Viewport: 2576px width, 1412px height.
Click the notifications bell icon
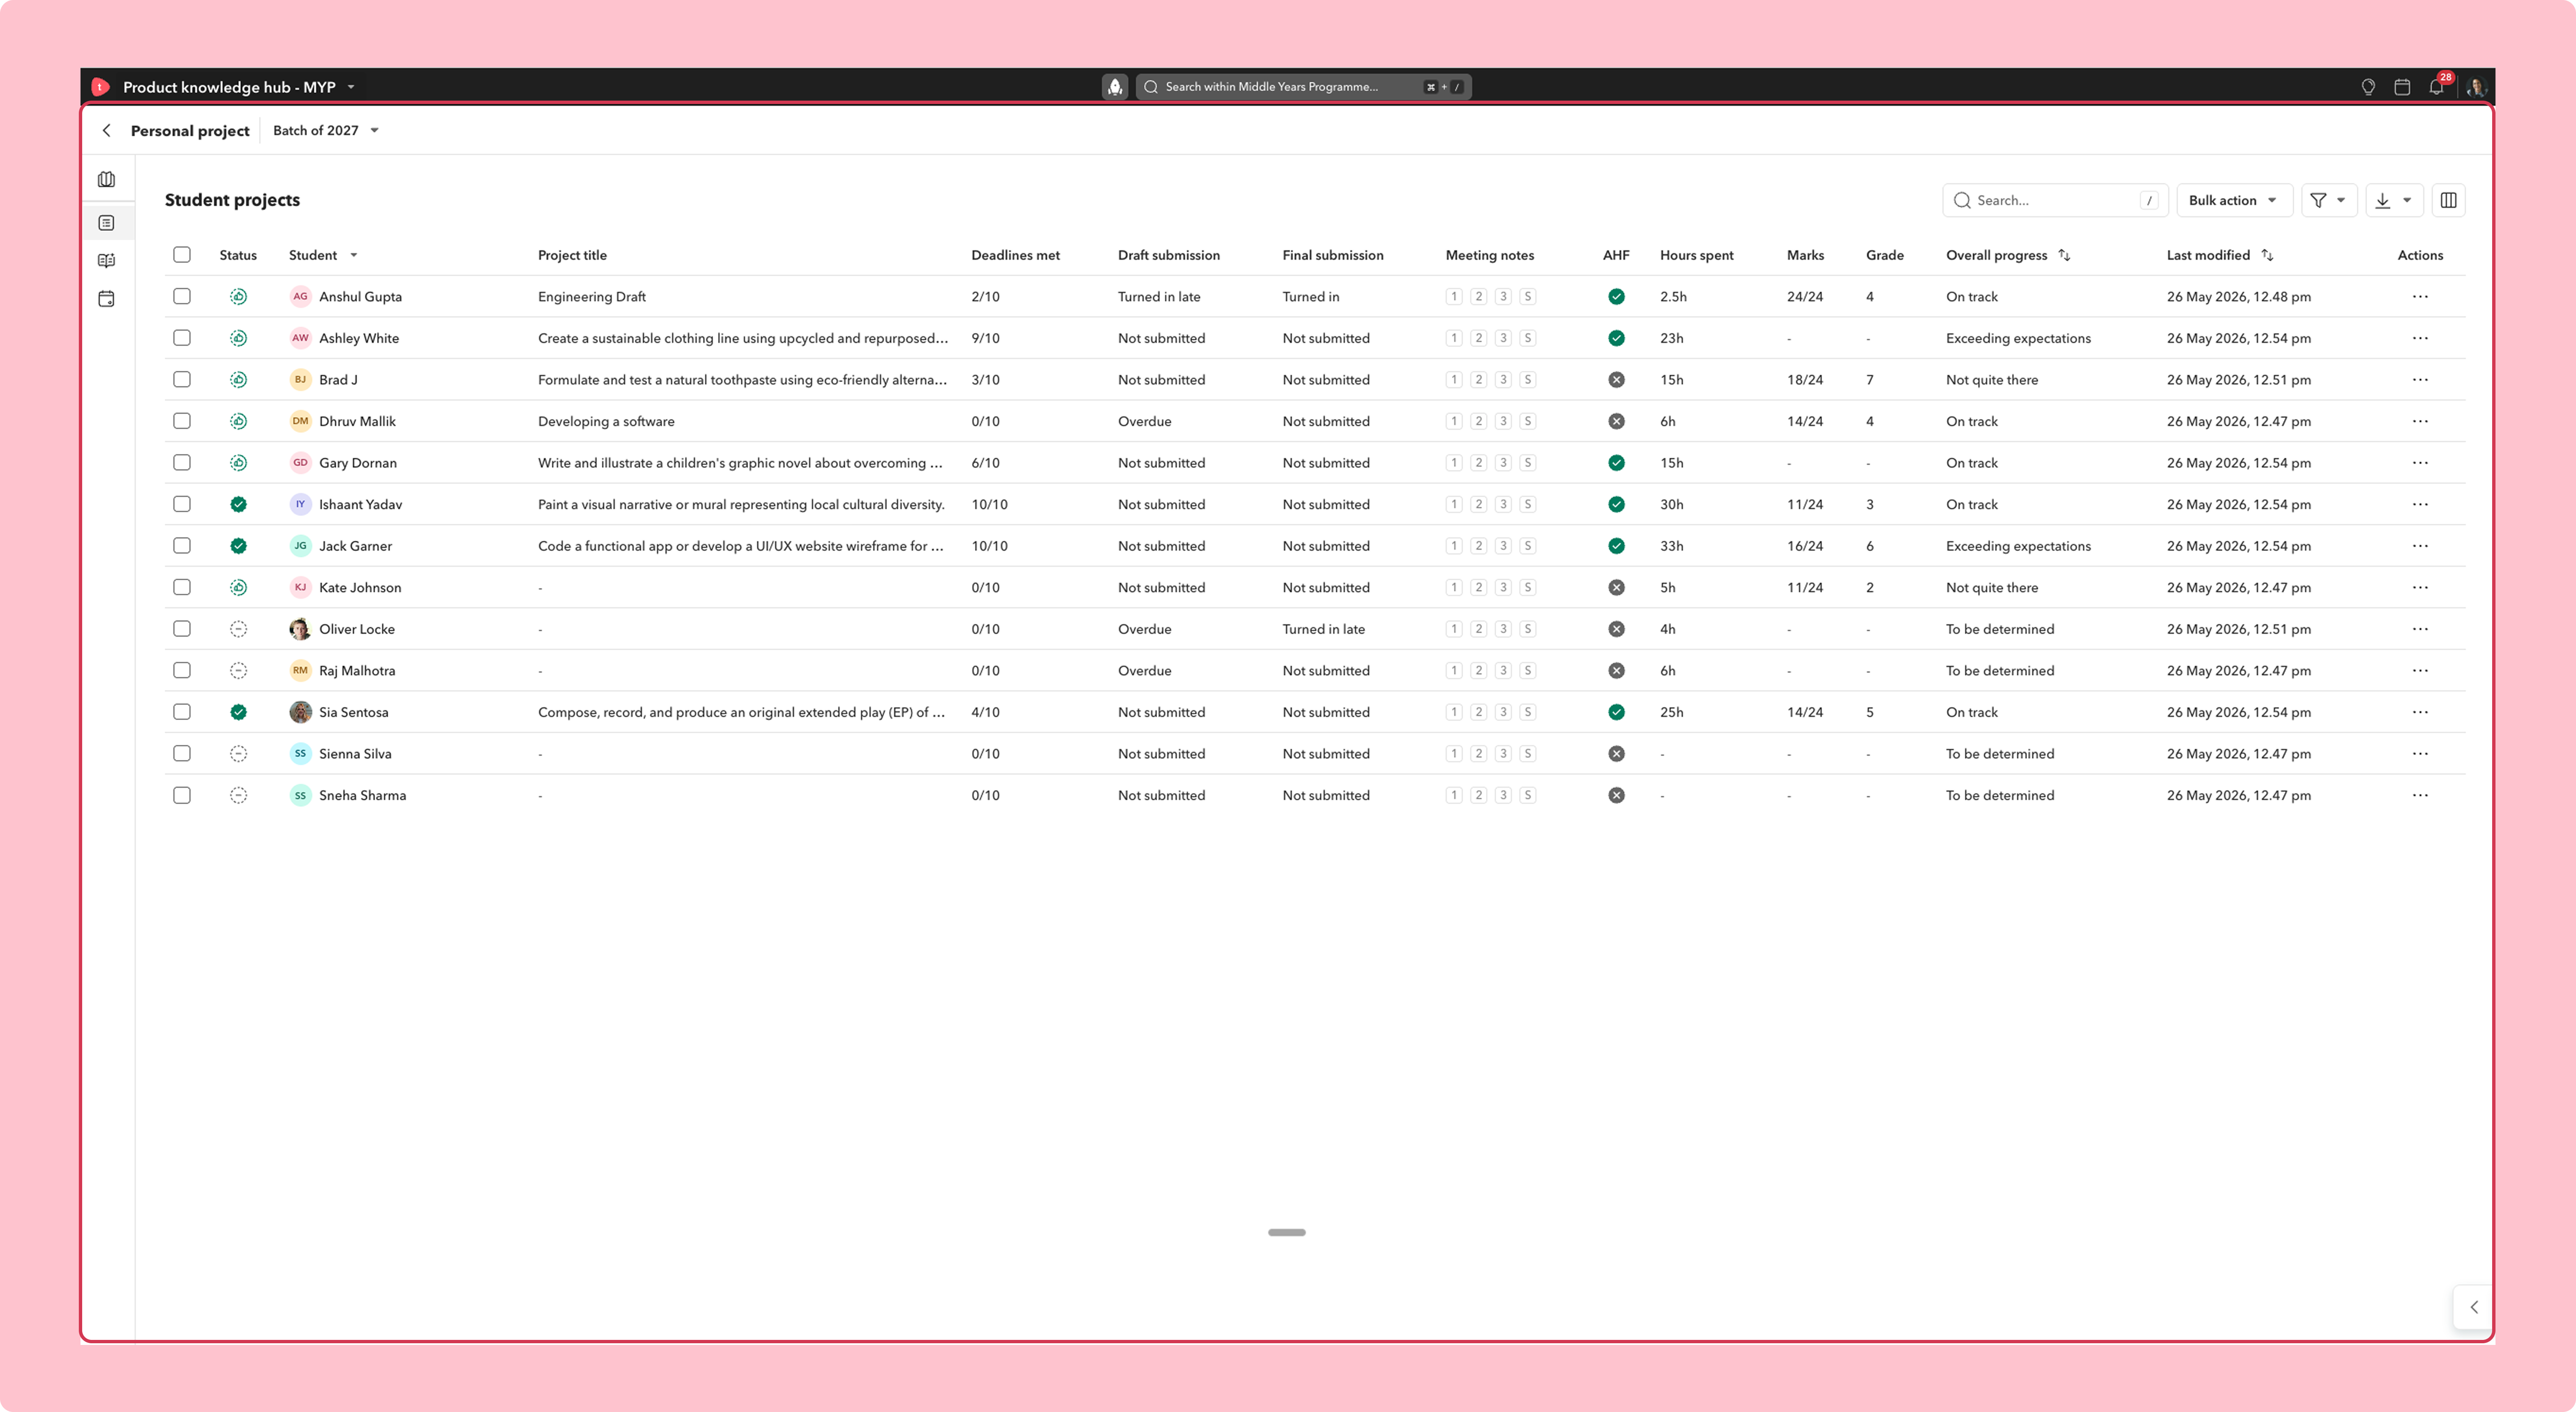point(2436,87)
